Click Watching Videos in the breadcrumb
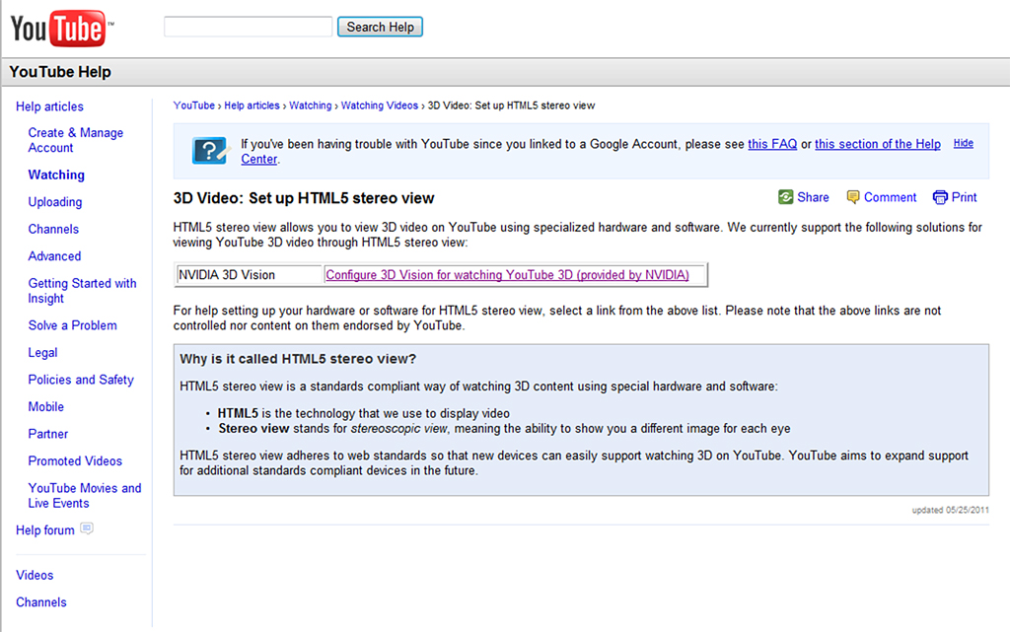Image resolution: width=1010 pixels, height=632 pixels. pyautogui.click(x=380, y=105)
